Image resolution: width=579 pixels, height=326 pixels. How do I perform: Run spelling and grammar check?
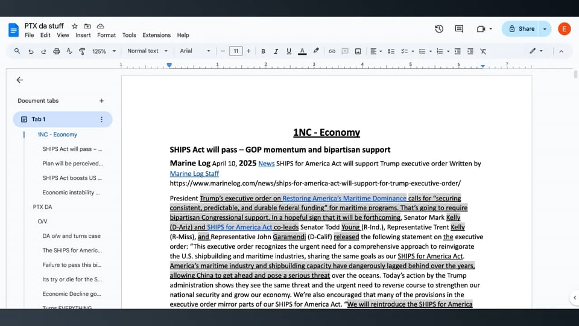(69, 51)
